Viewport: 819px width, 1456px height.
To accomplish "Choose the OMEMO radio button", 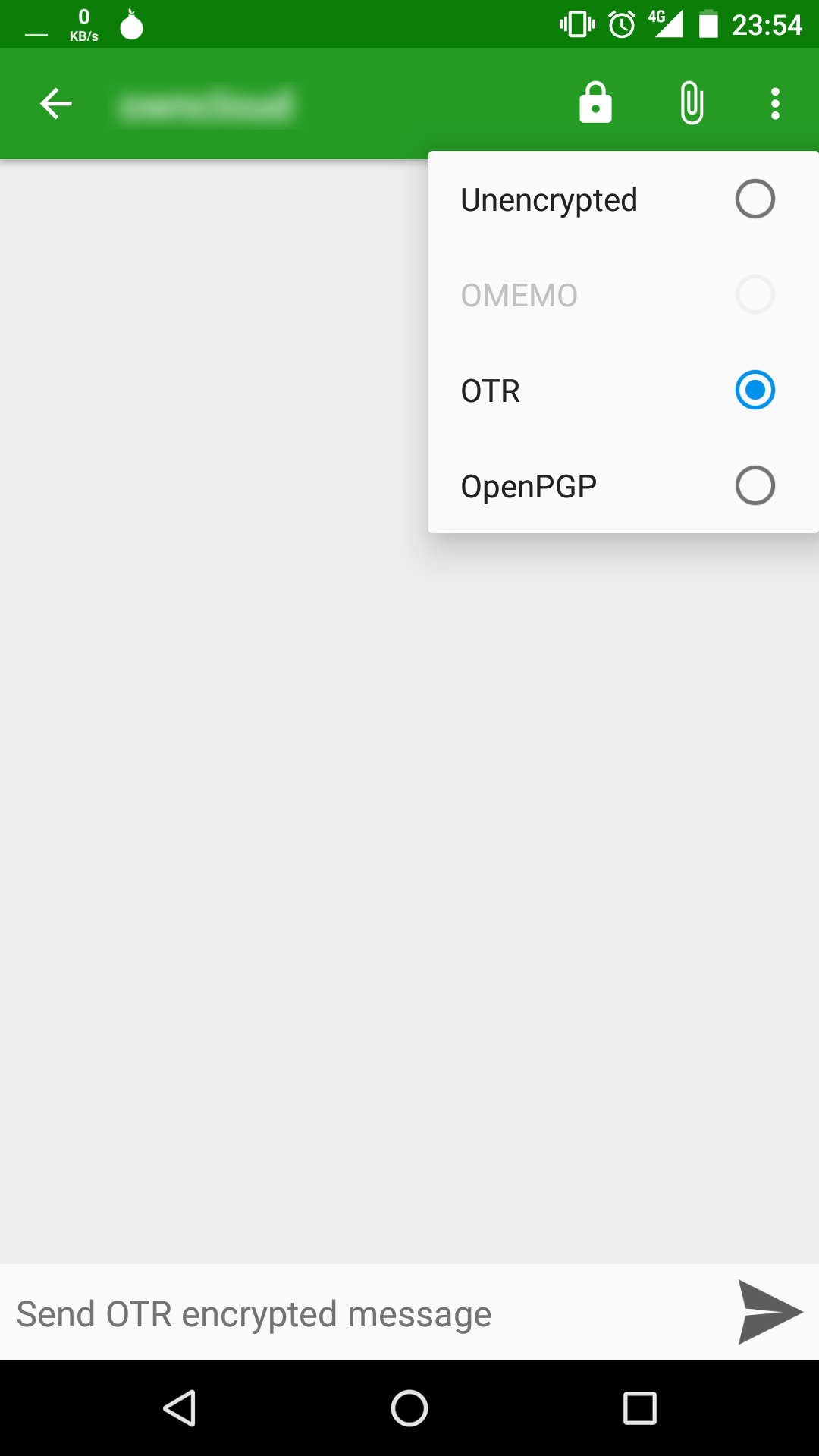I will click(x=755, y=295).
